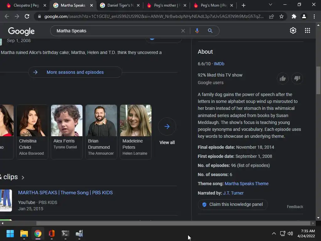This screenshot has height=241, width=321.
Task: Open the Chrome extensions puzzle icon
Action: (x=294, y=16)
